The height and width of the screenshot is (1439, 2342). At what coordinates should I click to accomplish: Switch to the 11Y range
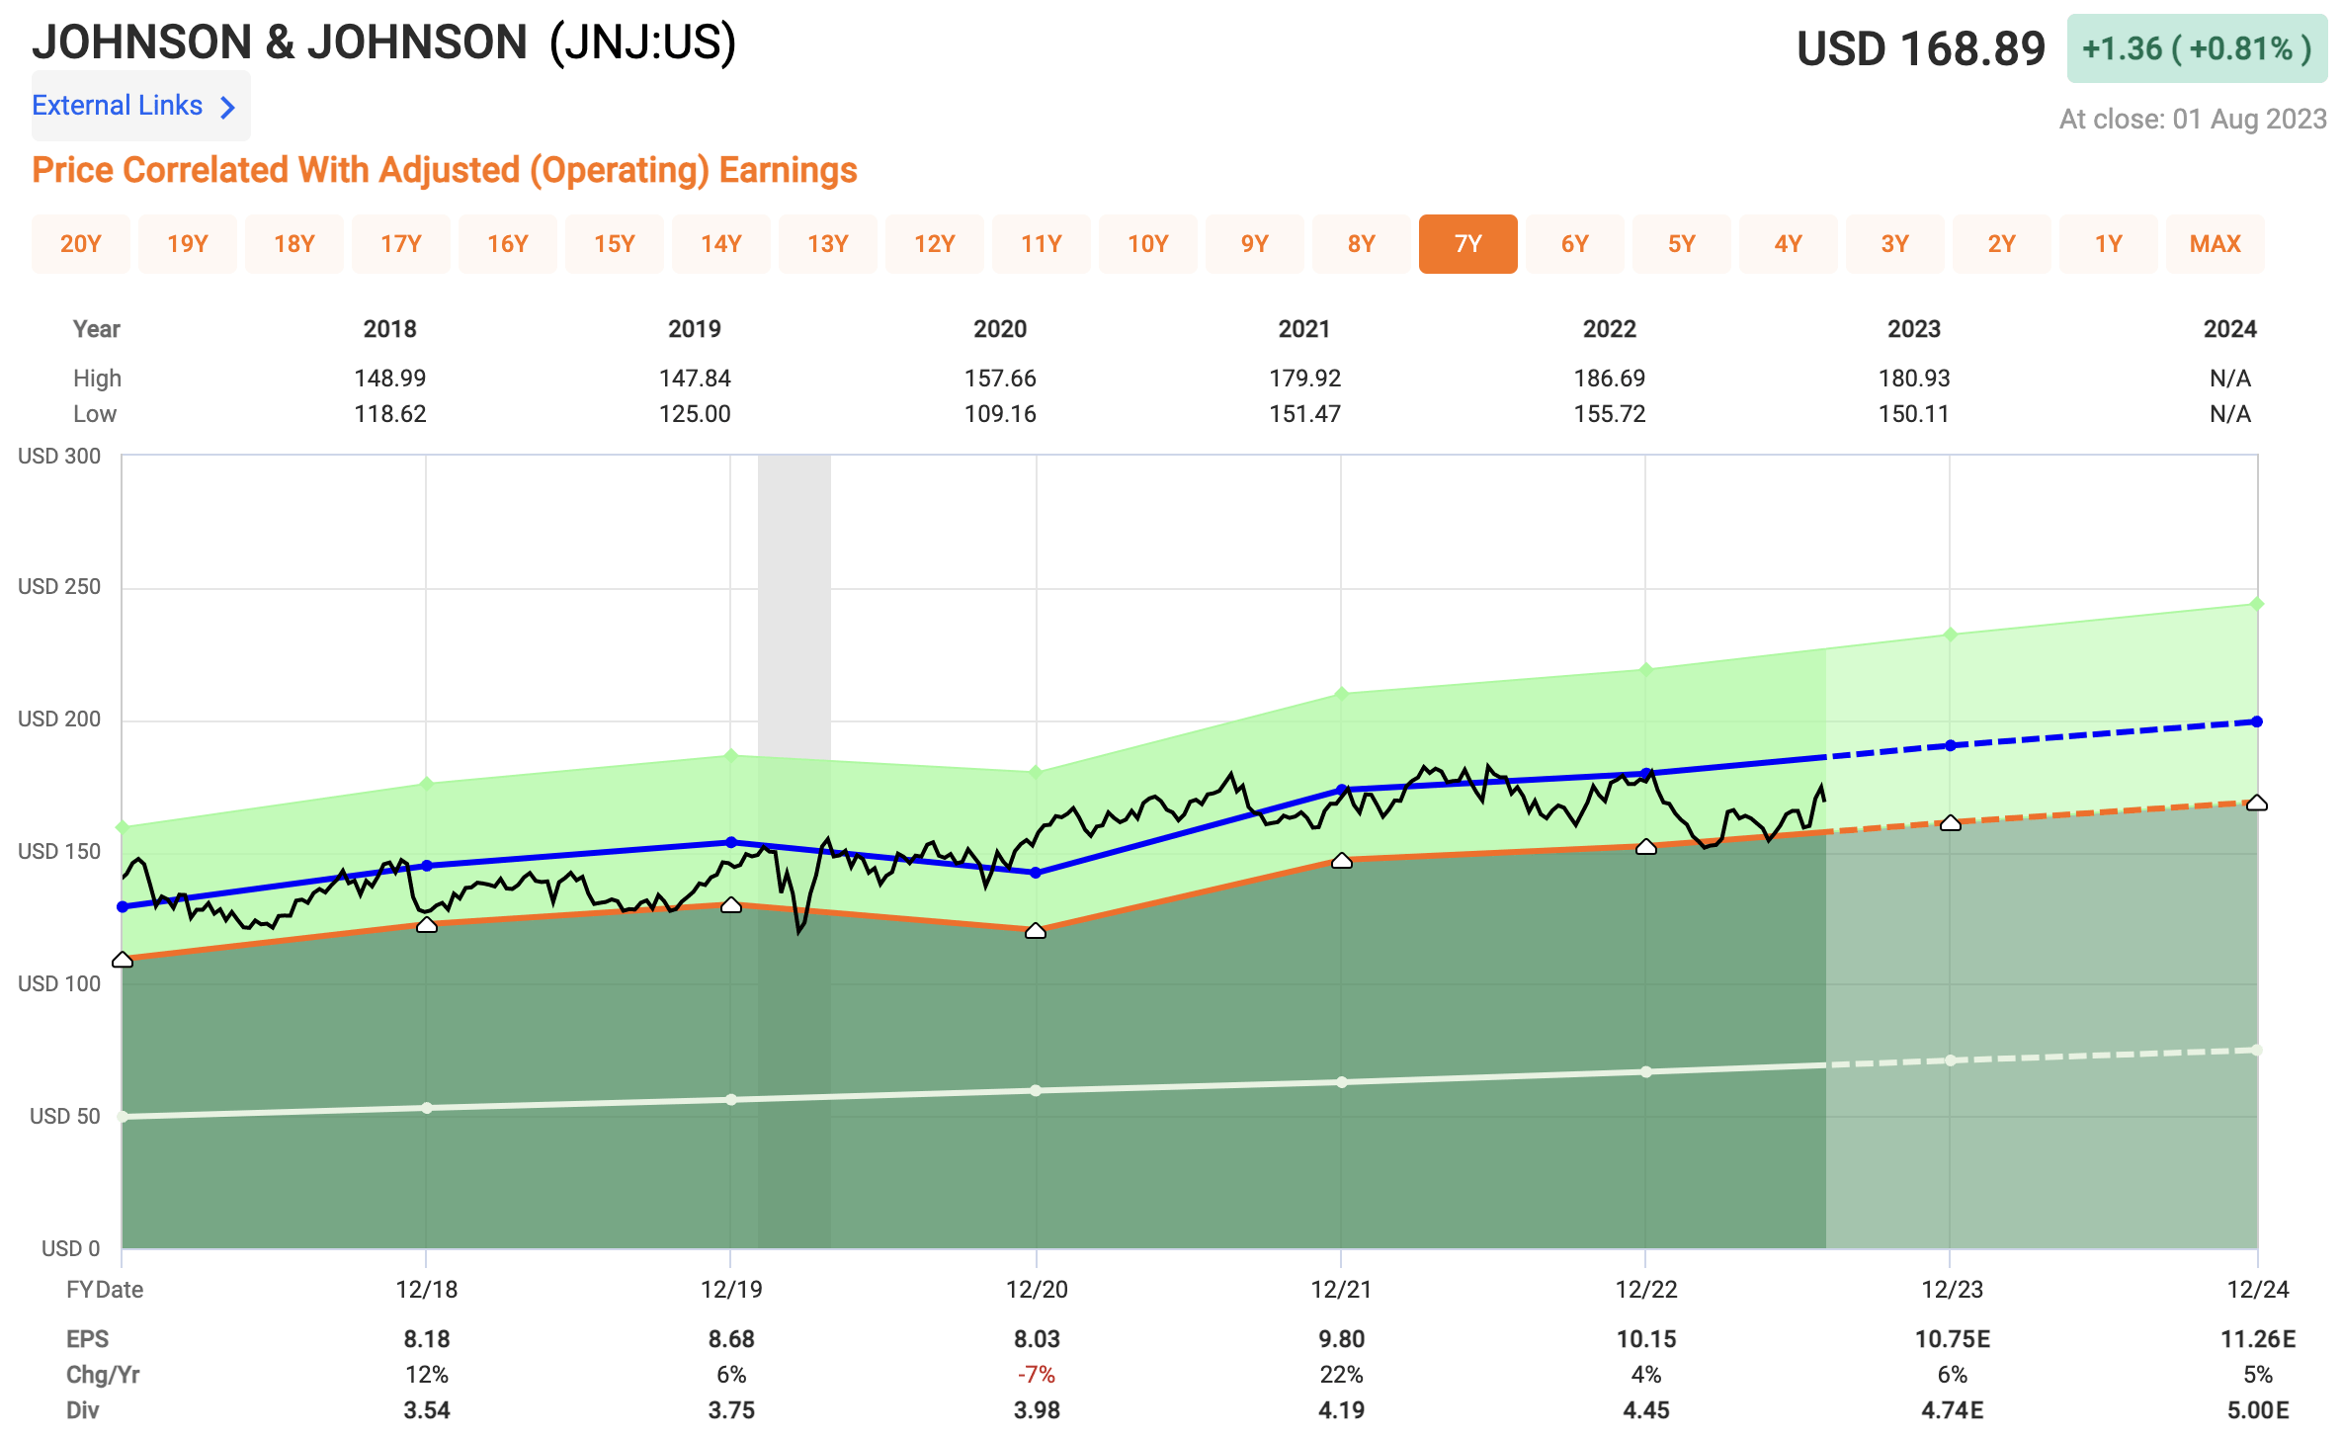coord(1042,244)
